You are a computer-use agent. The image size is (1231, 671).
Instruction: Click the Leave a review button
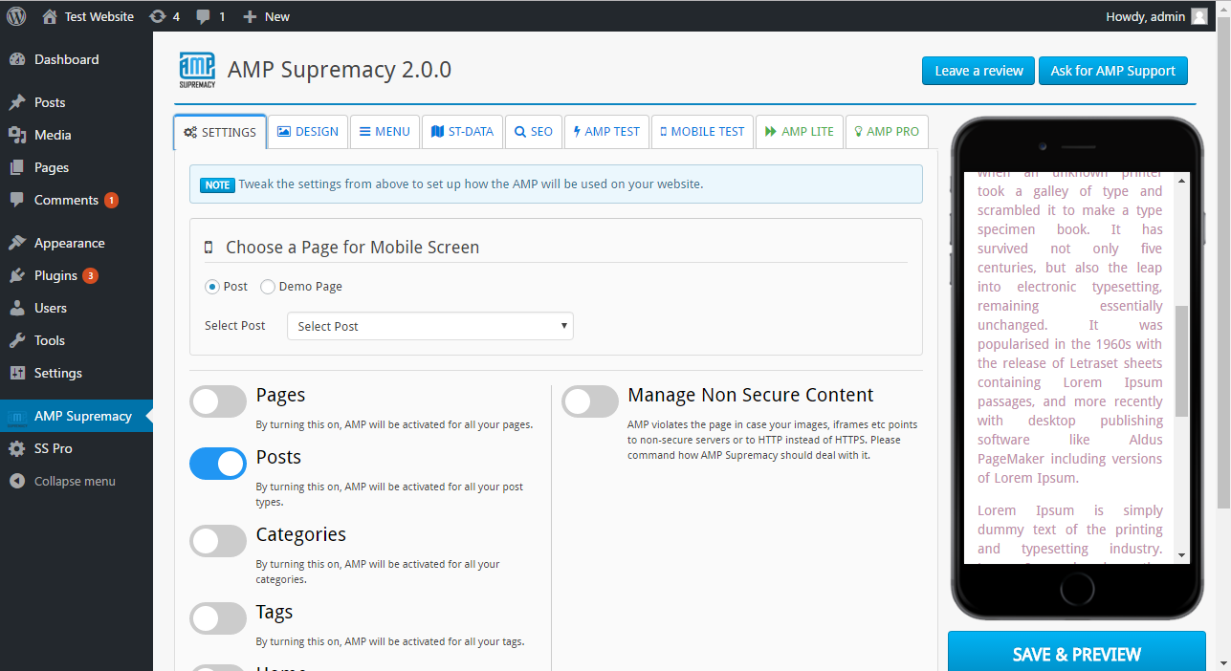point(978,71)
